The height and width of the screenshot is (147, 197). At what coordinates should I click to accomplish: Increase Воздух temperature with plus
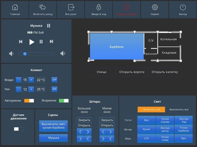click(31, 80)
